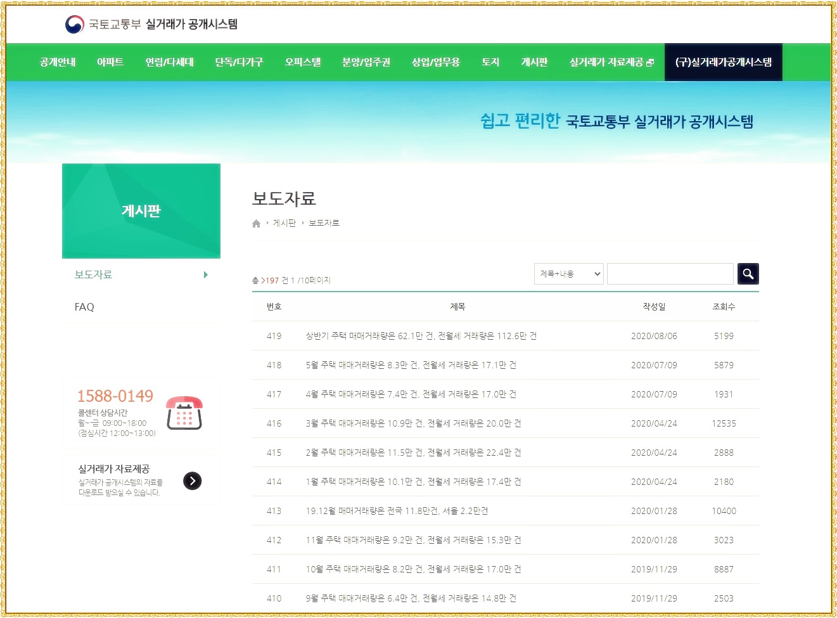Open the 상업/업무용 menu
Viewport: 837px width, 618px height.
coord(436,62)
